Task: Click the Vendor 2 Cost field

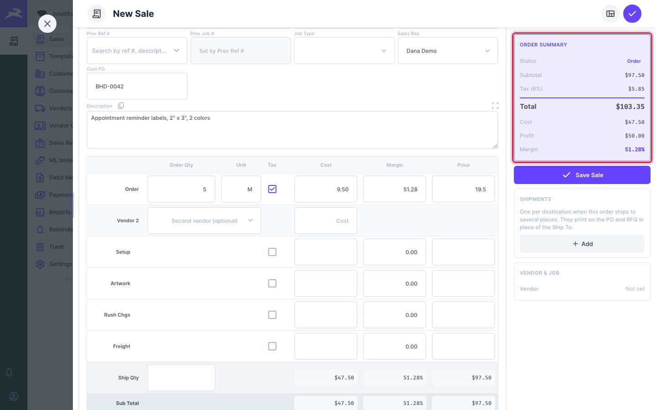Action: pyautogui.click(x=326, y=220)
